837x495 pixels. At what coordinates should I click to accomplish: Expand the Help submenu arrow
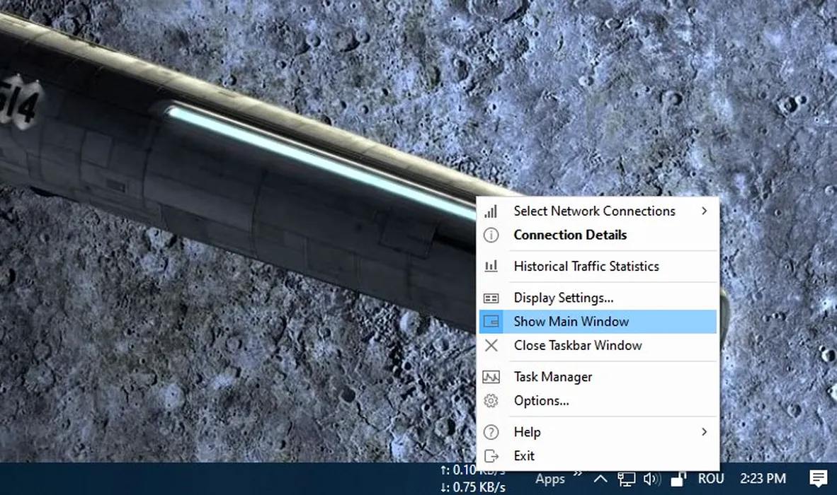pos(704,431)
